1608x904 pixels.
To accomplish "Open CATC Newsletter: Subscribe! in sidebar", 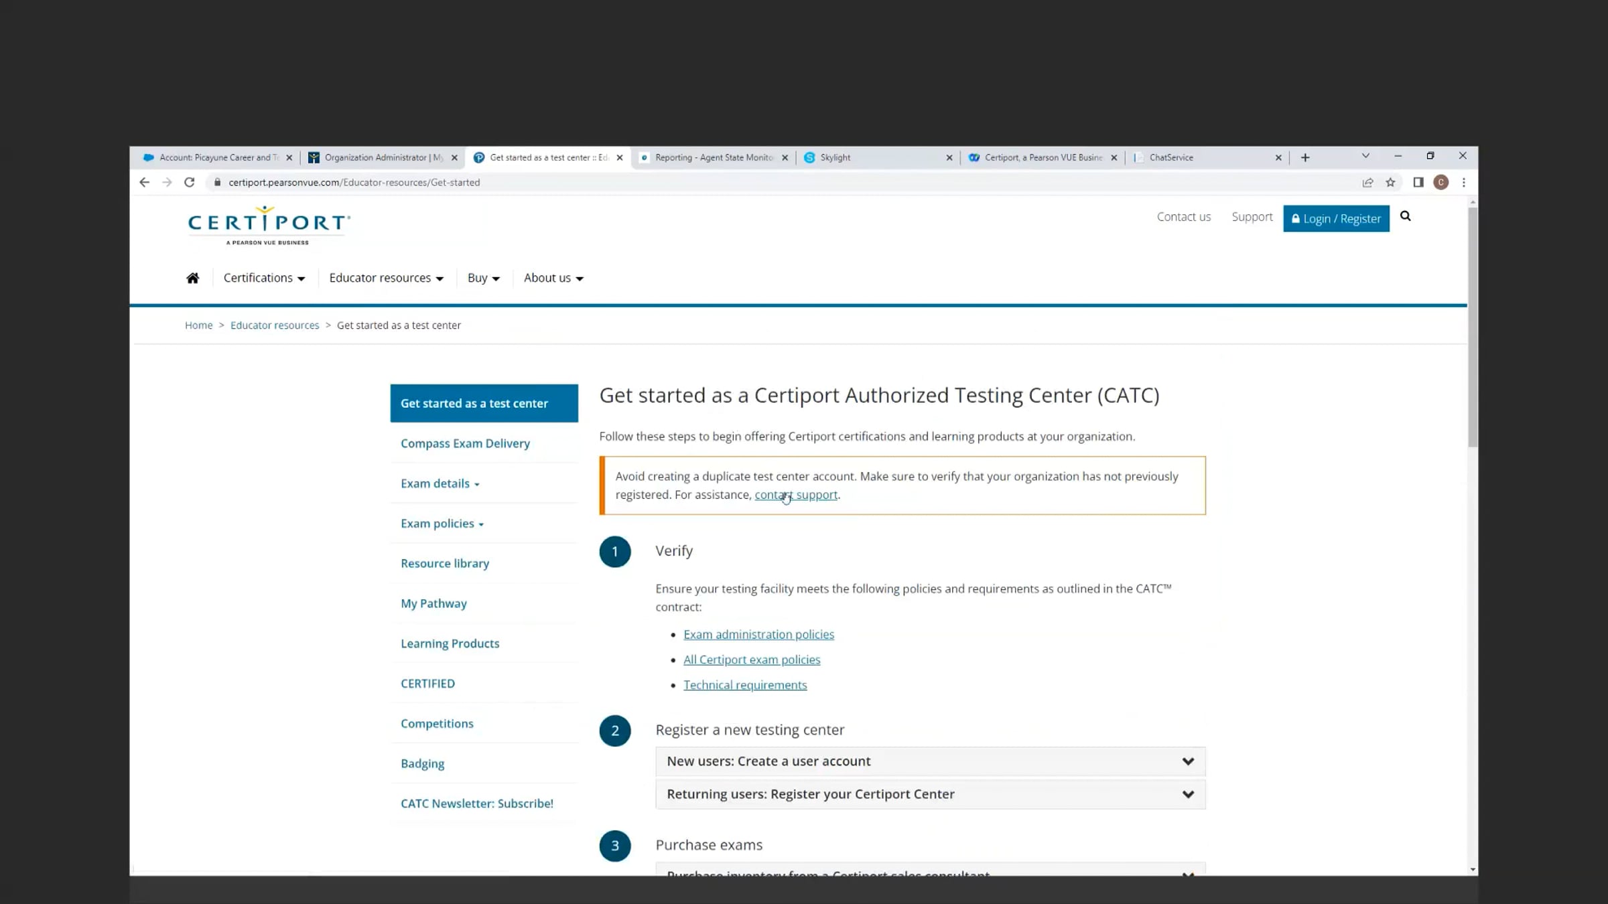I will [477, 804].
